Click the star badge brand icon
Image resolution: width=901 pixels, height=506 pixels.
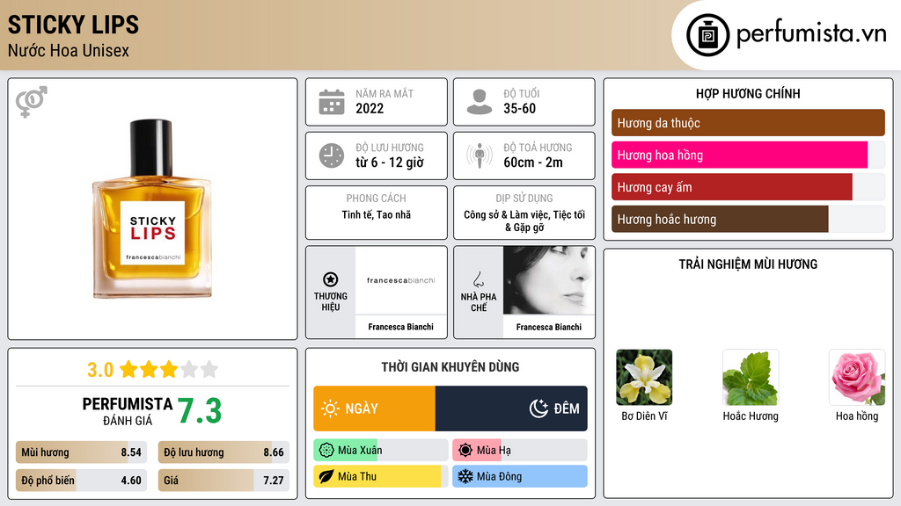(x=331, y=279)
